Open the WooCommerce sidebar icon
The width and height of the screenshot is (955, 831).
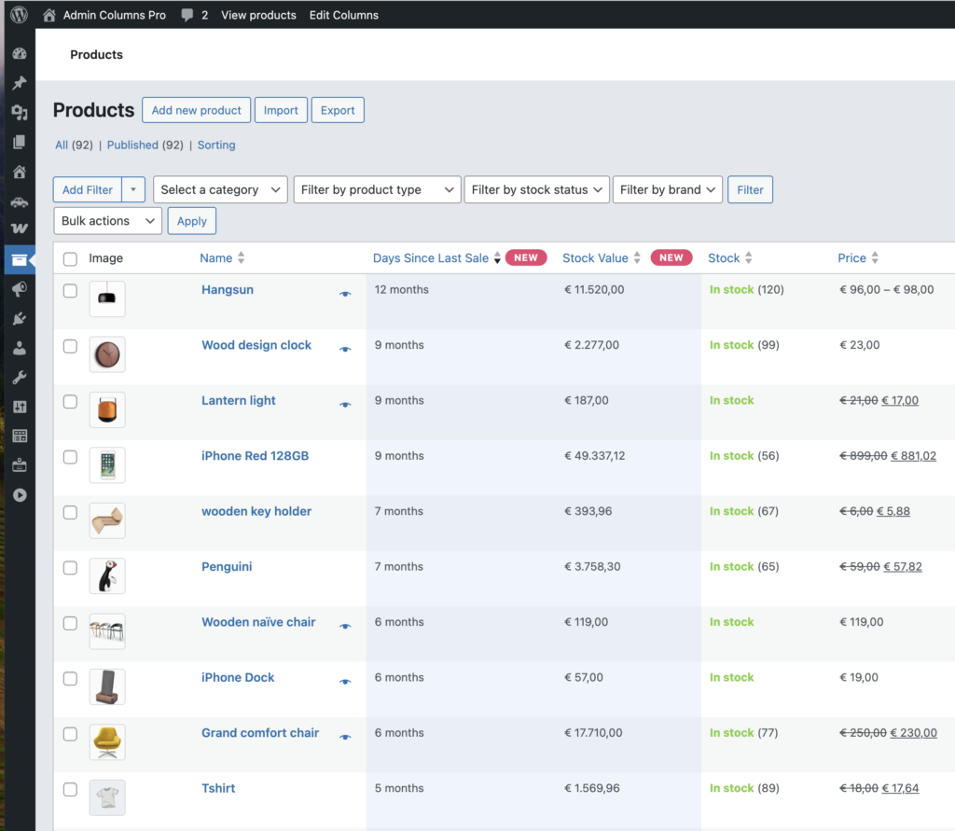(19, 229)
